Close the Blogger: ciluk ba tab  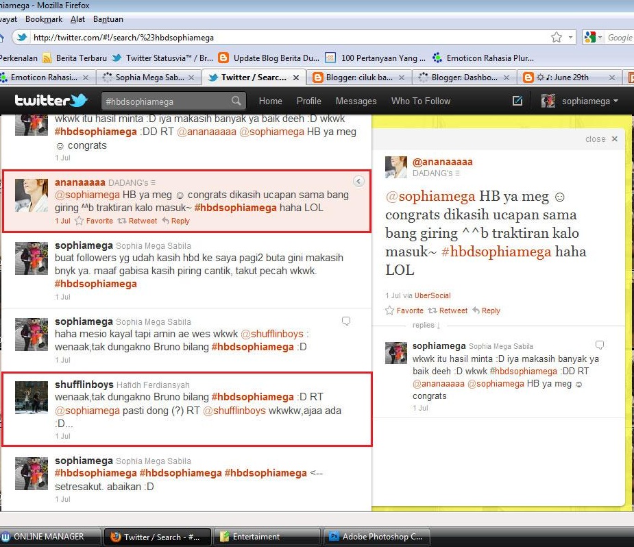[402, 77]
